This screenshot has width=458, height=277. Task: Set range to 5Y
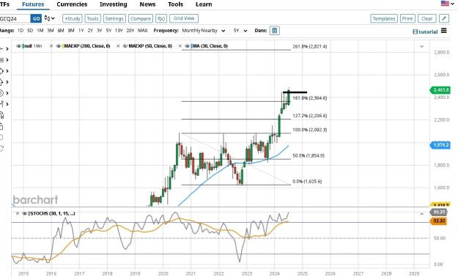click(x=108, y=30)
